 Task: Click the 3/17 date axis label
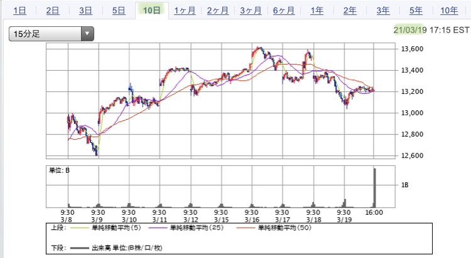[283, 220]
